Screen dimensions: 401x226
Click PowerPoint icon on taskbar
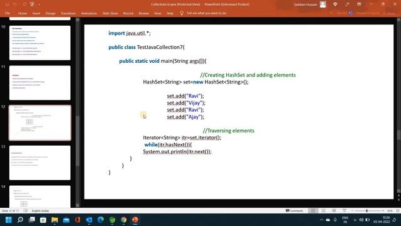coord(135,220)
